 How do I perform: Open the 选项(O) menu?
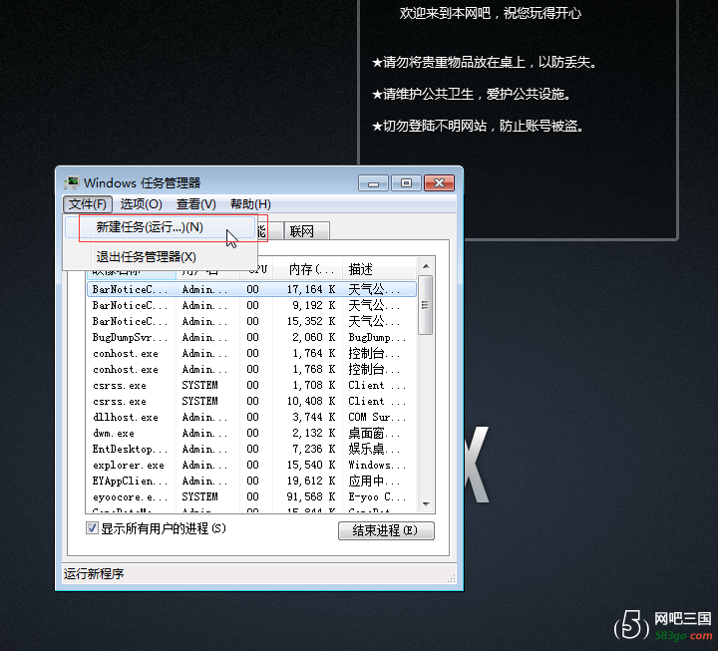(141, 204)
